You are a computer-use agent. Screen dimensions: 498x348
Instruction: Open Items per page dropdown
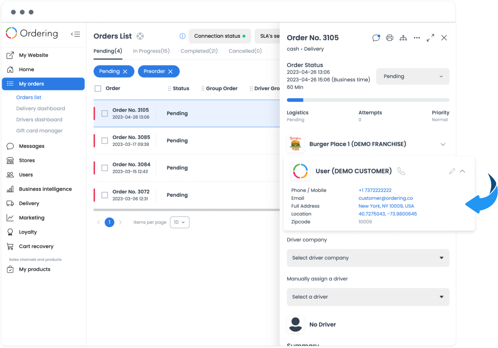[x=180, y=222]
